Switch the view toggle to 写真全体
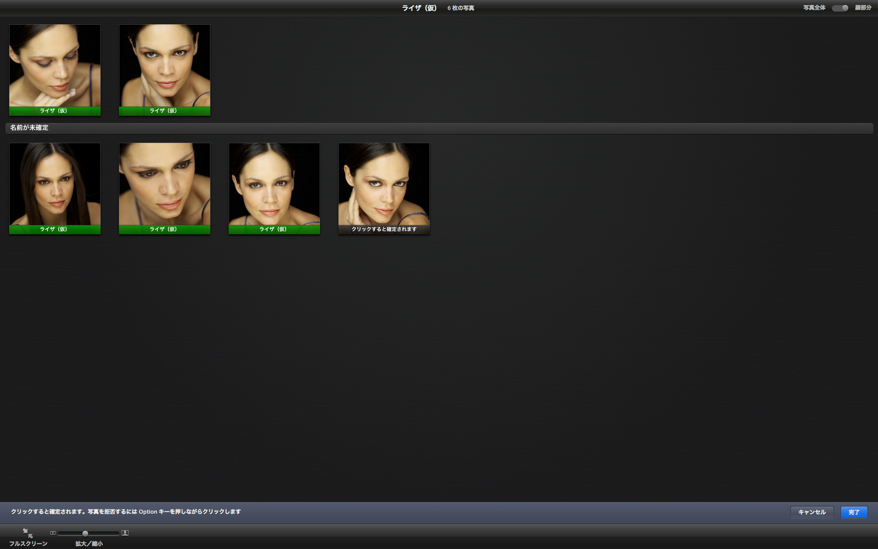 pos(836,8)
